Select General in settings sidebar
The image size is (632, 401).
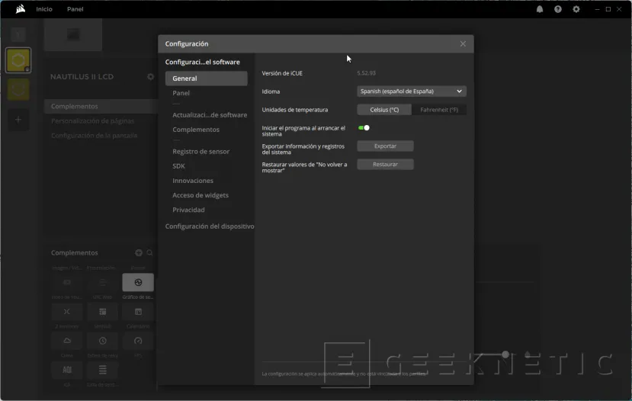207,79
